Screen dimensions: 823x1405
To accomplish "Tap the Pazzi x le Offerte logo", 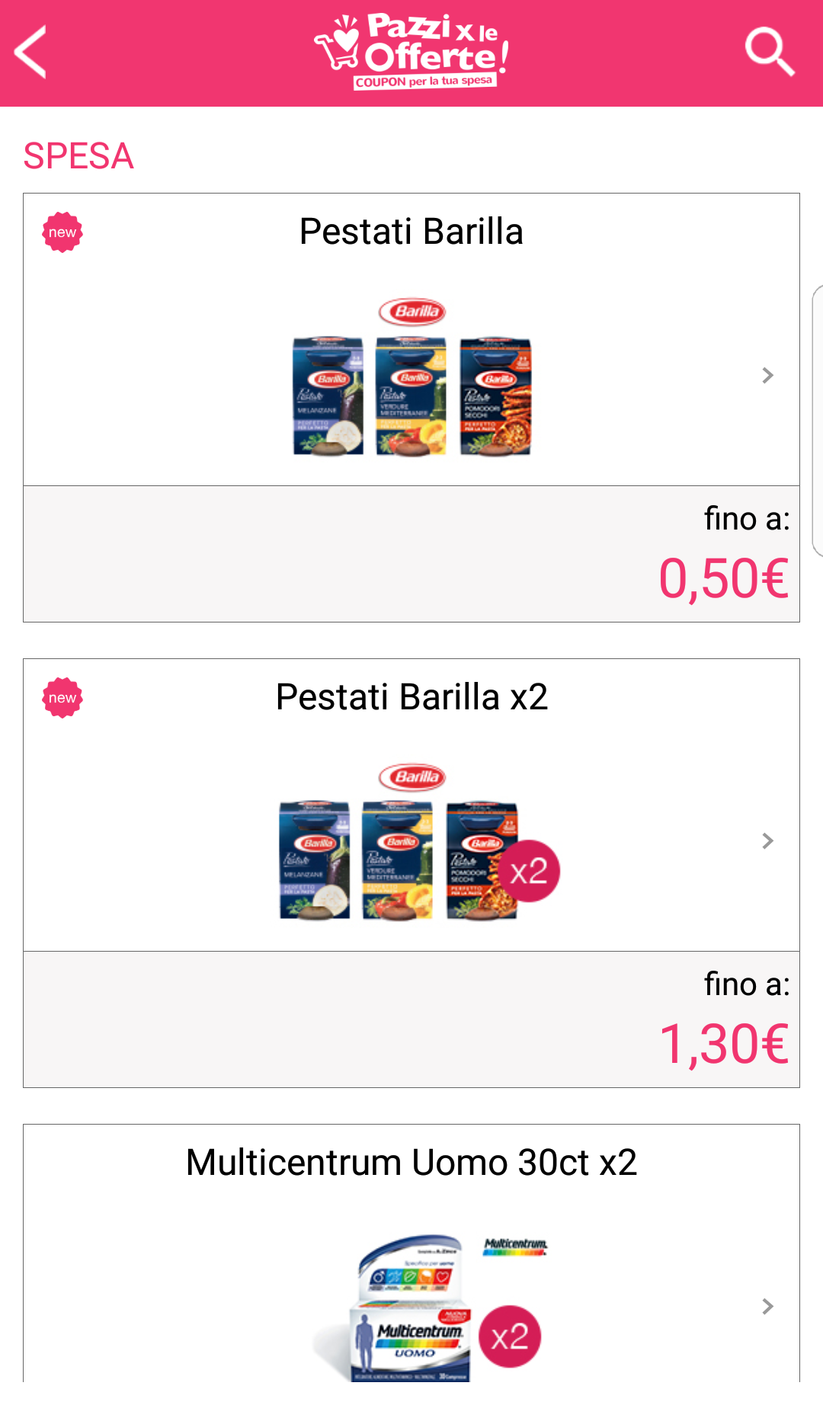I will (411, 53).
